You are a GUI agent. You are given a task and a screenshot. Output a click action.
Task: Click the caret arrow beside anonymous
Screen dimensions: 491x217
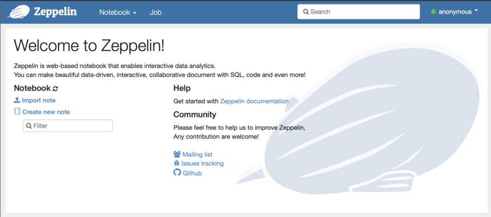[x=476, y=11]
